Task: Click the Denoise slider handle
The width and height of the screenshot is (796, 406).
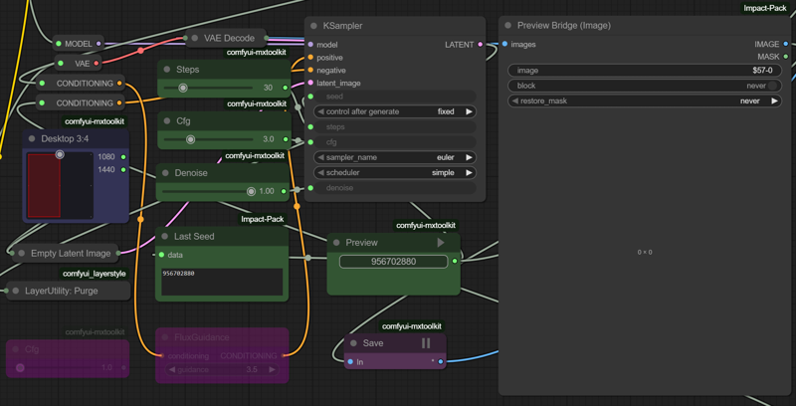Action: pos(251,191)
